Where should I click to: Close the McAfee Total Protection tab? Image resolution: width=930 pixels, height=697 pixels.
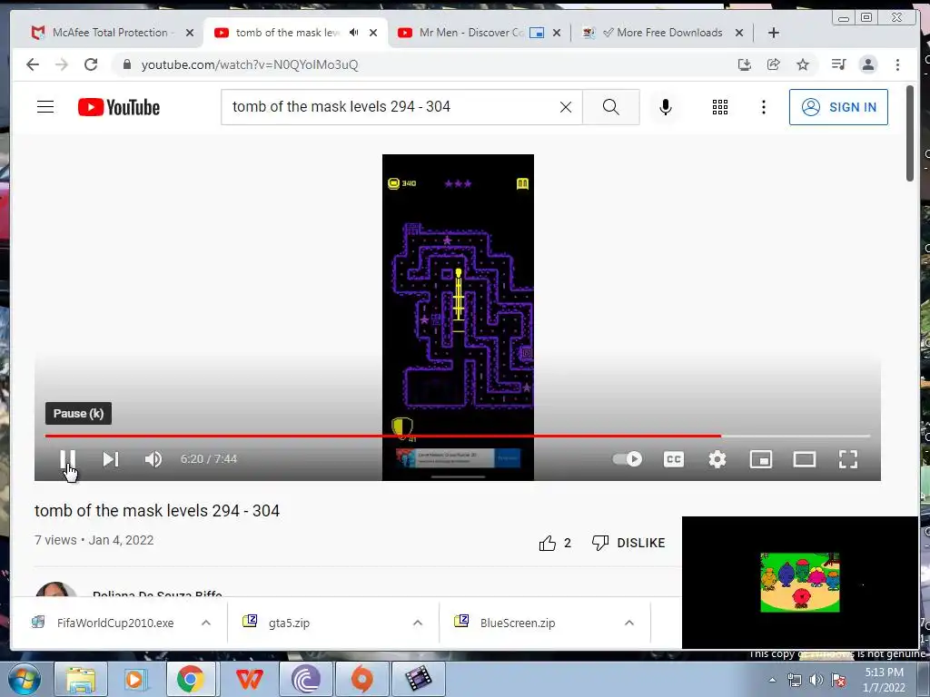(x=190, y=33)
